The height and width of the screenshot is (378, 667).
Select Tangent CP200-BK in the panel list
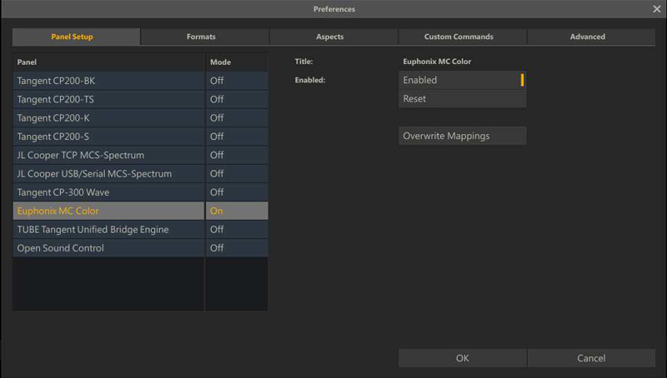pos(108,81)
